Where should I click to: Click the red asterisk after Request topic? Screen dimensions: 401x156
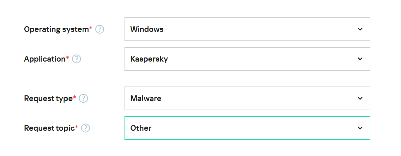point(77,127)
